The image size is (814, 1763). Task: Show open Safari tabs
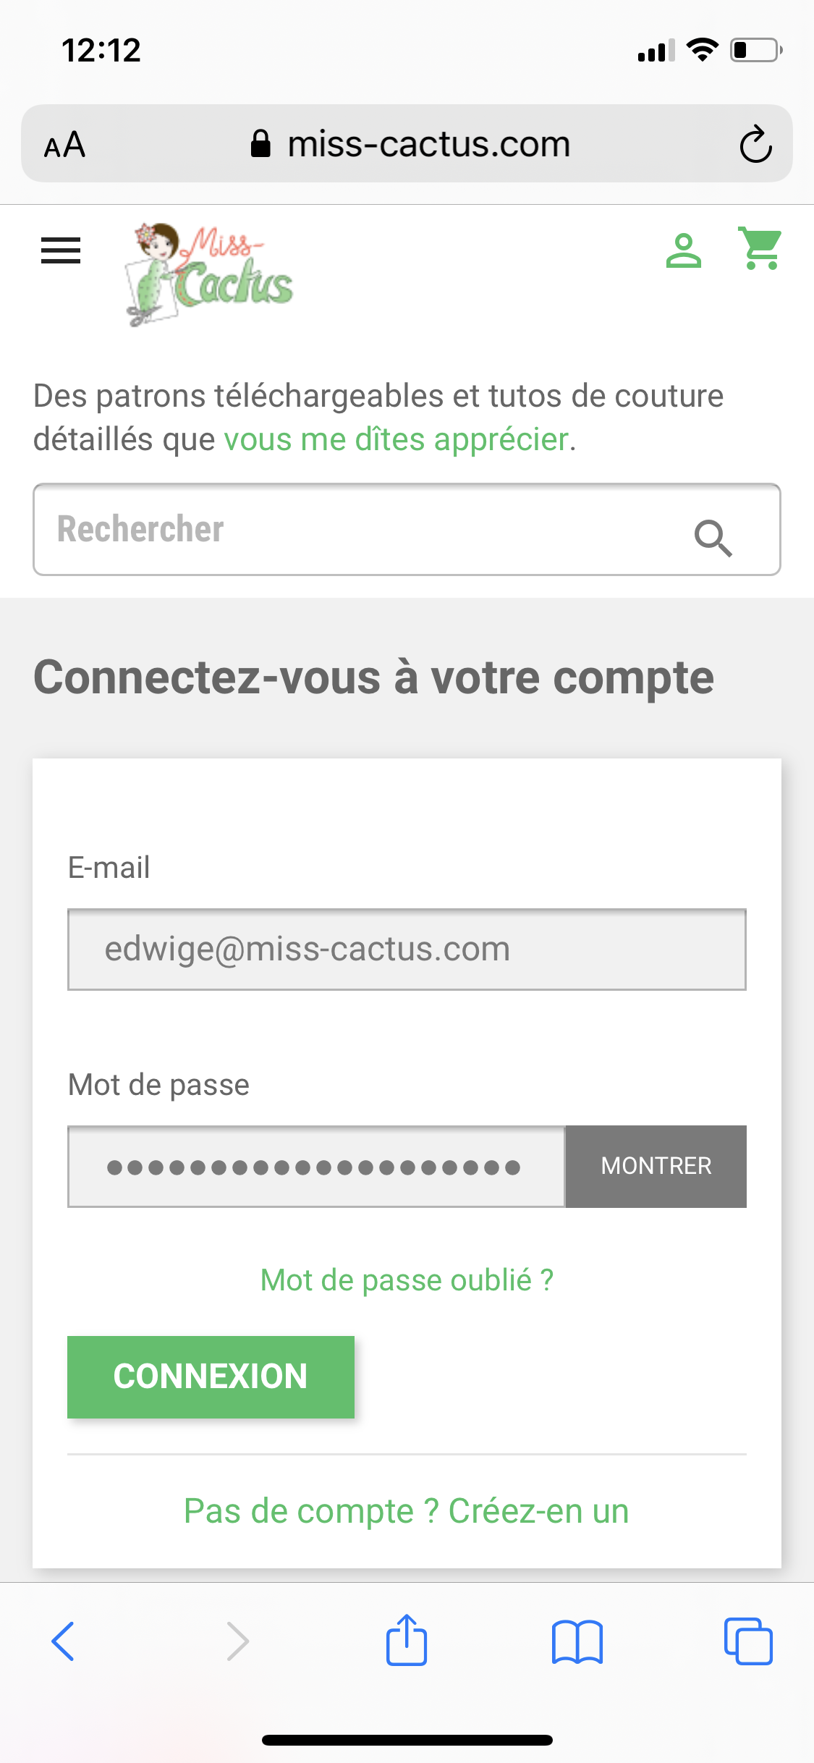(x=747, y=1641)
